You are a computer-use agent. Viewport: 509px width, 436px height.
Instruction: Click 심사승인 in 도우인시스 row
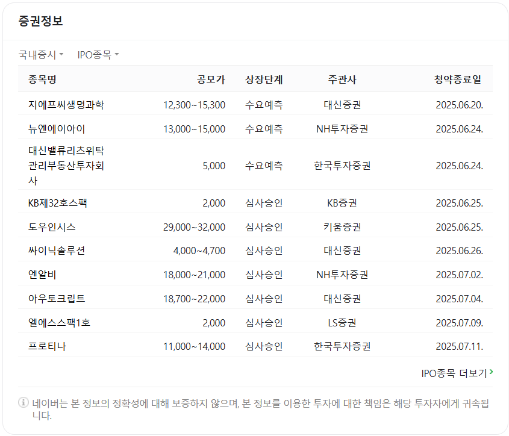264,227
